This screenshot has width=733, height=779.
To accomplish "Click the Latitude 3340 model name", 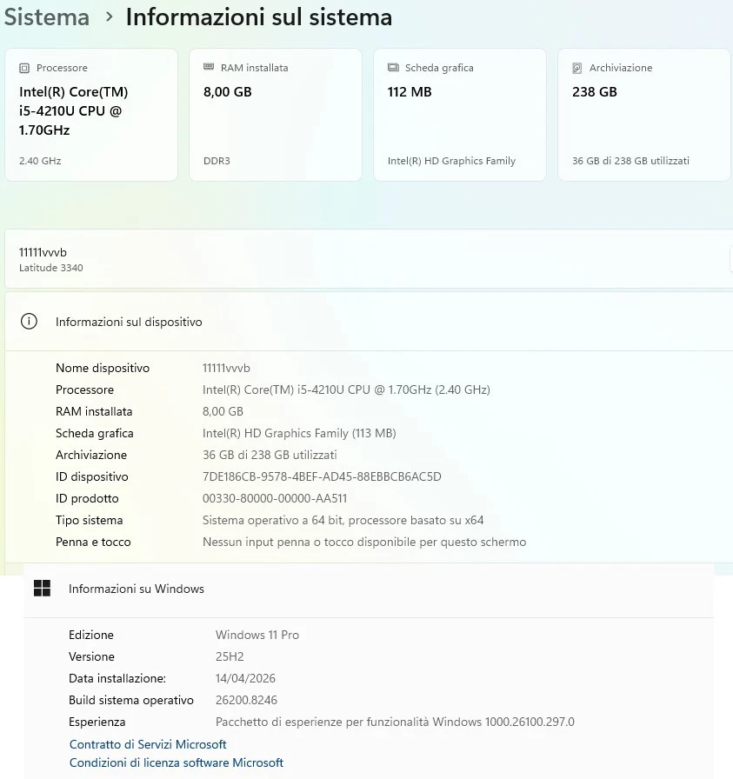I will pyautogui.click(x=51, y=268).
